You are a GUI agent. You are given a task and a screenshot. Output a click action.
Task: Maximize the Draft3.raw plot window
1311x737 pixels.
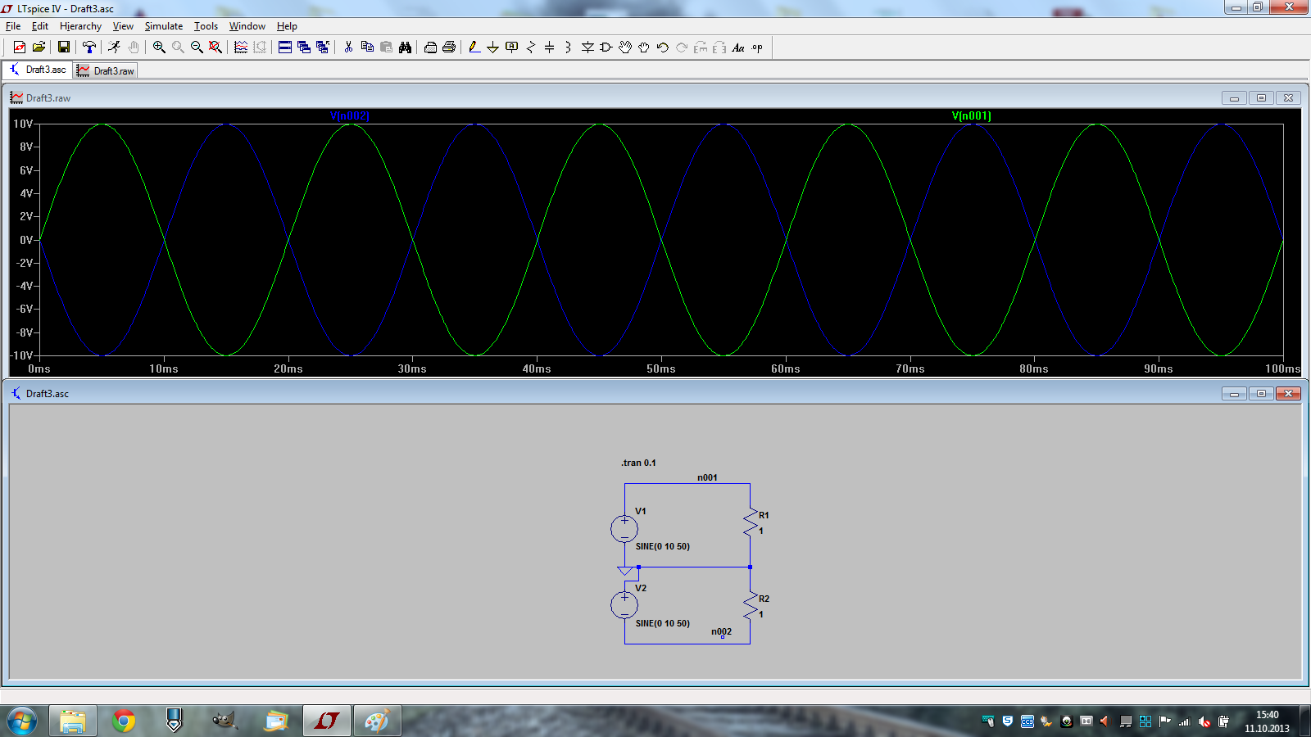coord(1261,98)
